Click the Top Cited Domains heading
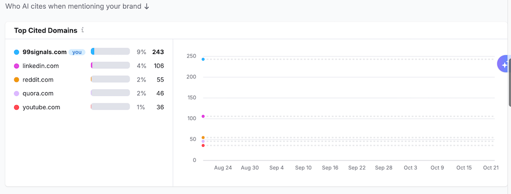 point(45,31)
